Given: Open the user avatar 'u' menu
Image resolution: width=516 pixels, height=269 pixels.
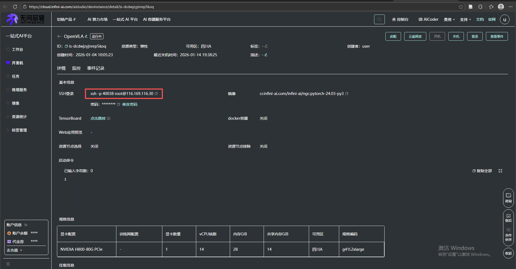Looking at the screenshot, I should pyautogui.click(x=505, y=19).
